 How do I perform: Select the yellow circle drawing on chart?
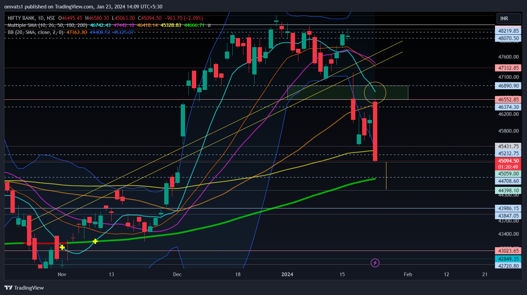click(x=375, y=92)
